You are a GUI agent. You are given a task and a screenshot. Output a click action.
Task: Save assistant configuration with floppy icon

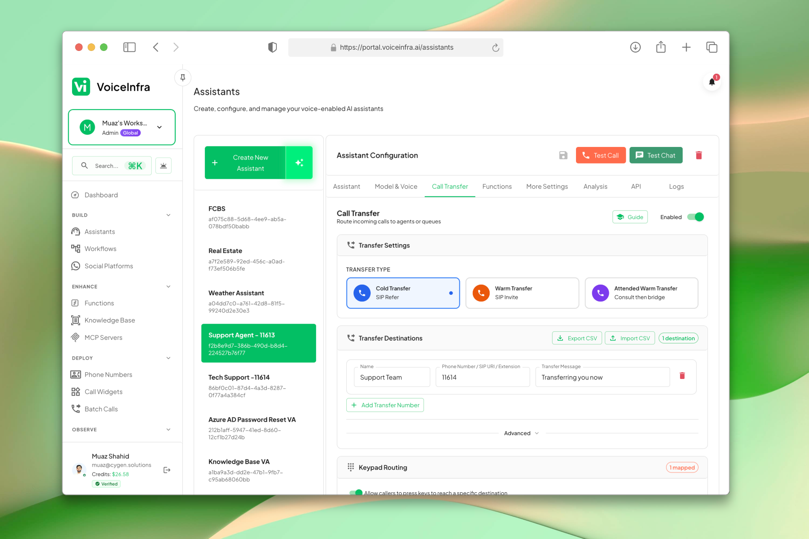pyautogui.click(x=563, y=155)
